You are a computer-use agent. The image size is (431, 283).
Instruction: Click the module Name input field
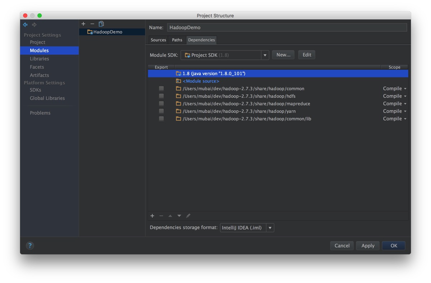click(x=287, y=28)
